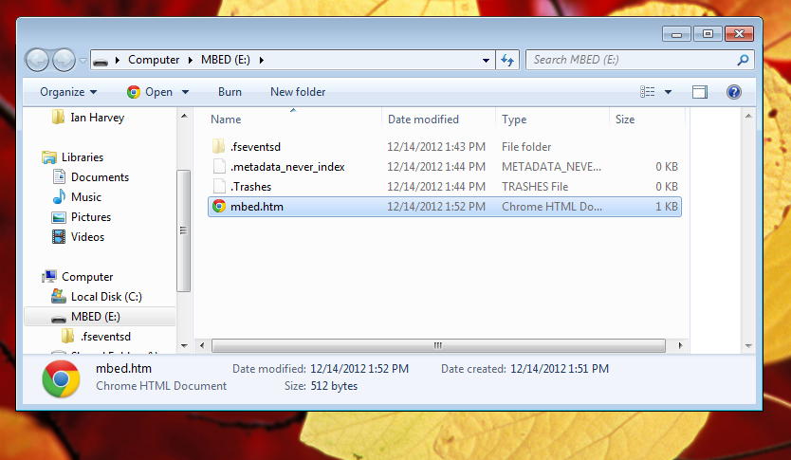This screenshot has width=791, height=460.
Task: Click file list vertical scroll down arrow
Action: click(748, 345)
